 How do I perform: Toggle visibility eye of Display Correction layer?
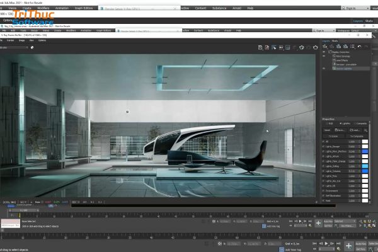click(x=324, y=52)
